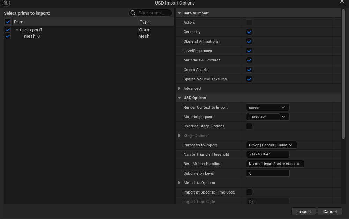Screen dimensions: 349x219
Task: Click the Xform type cell
Action: pyautogui.click(x=144, y=30)
